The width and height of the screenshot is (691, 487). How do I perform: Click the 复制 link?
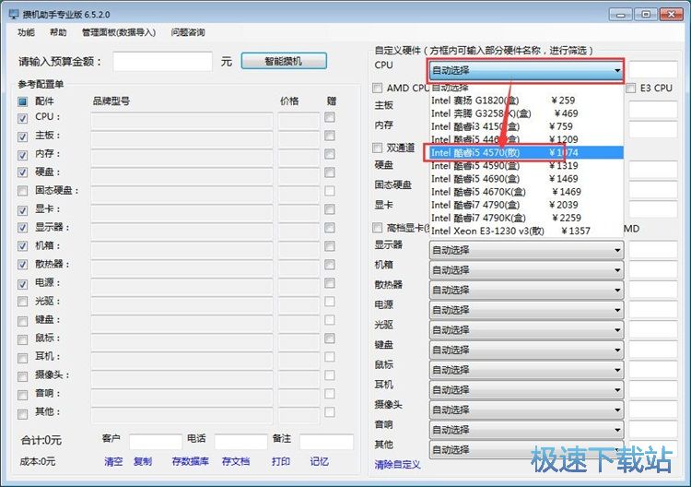(143, 461)
